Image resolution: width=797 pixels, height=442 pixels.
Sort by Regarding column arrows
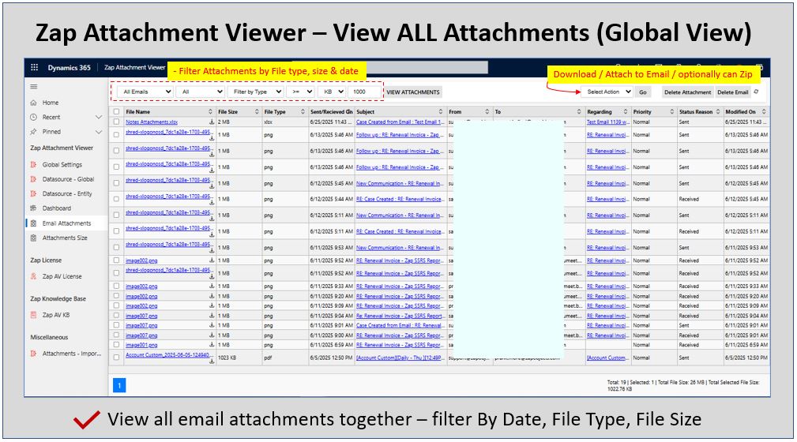625,112
